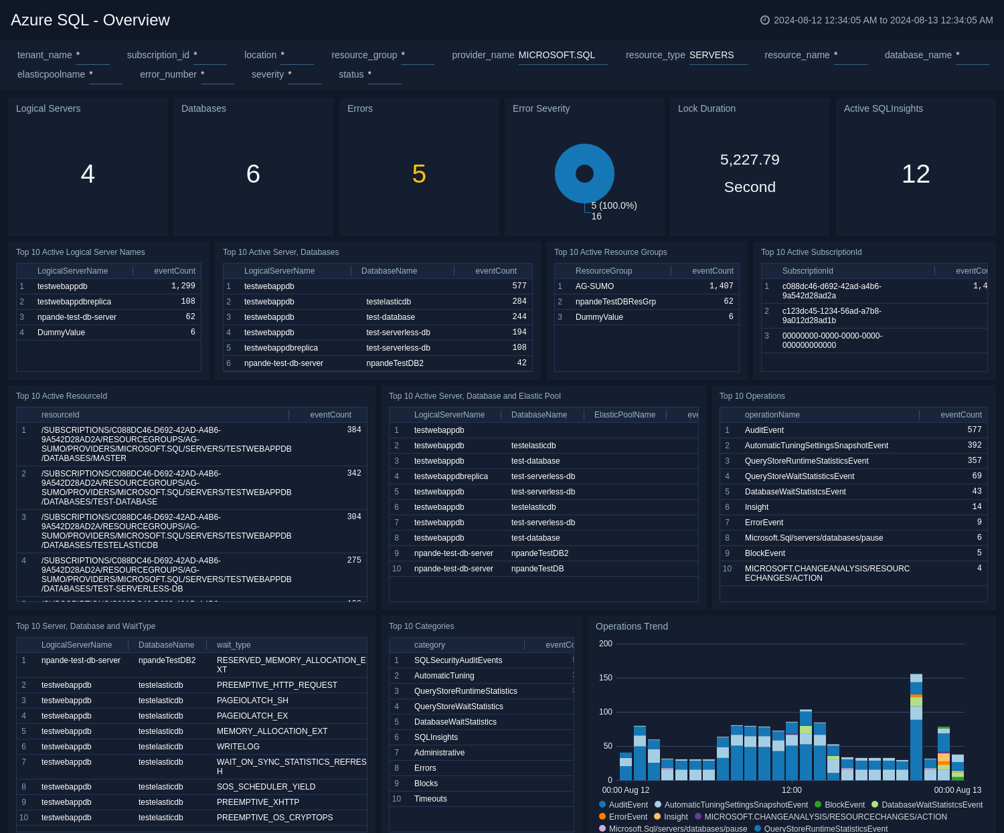Select SQLInsights category row
This screenshot has width=1004, height=833.
pos(481,737)
